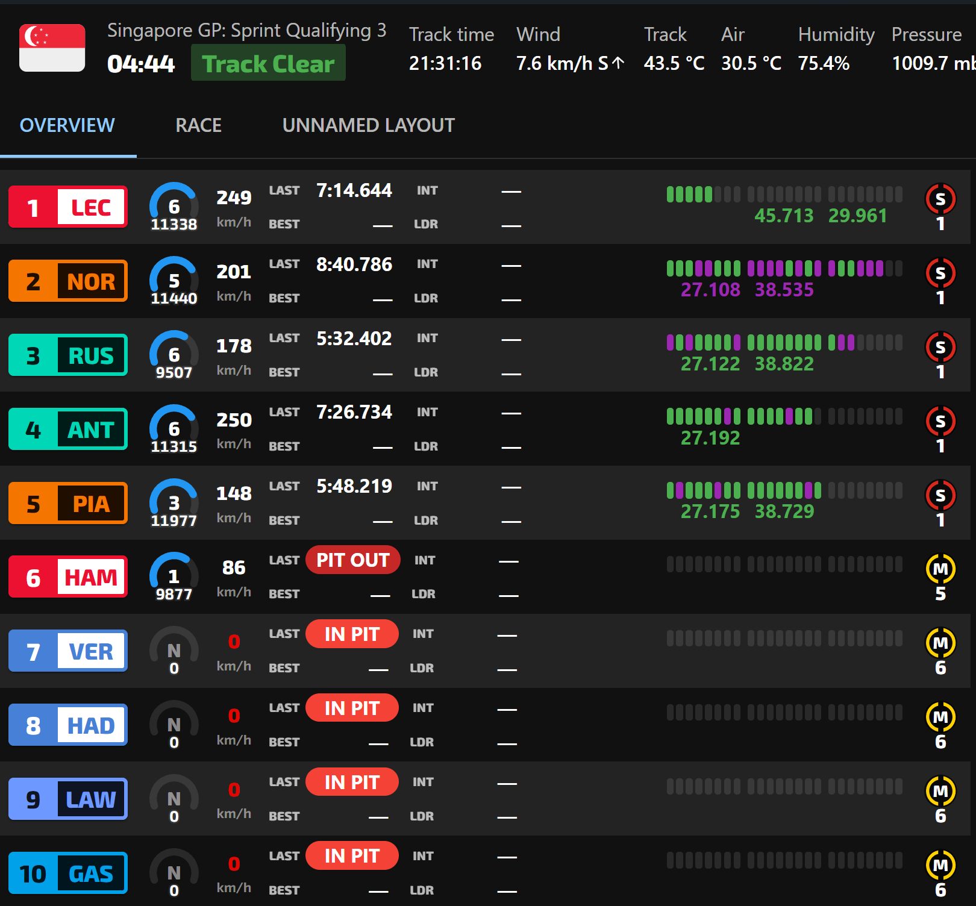The width and height of the screenshot is (976, 906).
Task: Open the UNNAMED LAYOUT tab
Action: [369, 125]
